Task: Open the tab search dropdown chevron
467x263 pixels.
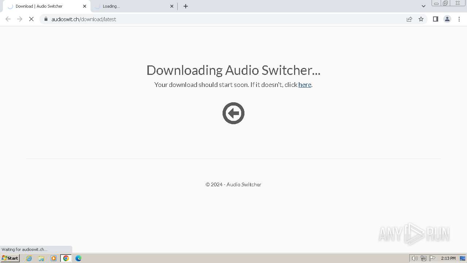Action: tap(423, 6)
